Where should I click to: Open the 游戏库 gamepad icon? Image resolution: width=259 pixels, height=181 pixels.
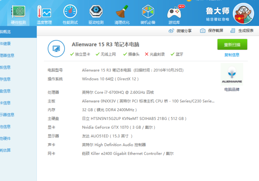(174, 12)
